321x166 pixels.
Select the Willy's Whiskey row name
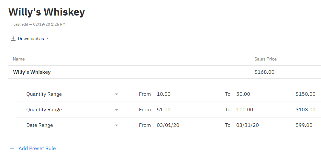[x=32, y=72]
